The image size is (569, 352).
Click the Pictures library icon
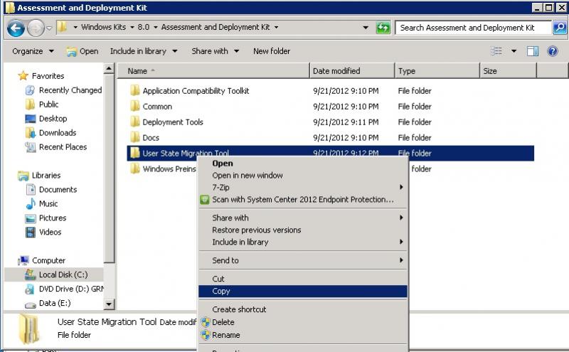(31, 218)
